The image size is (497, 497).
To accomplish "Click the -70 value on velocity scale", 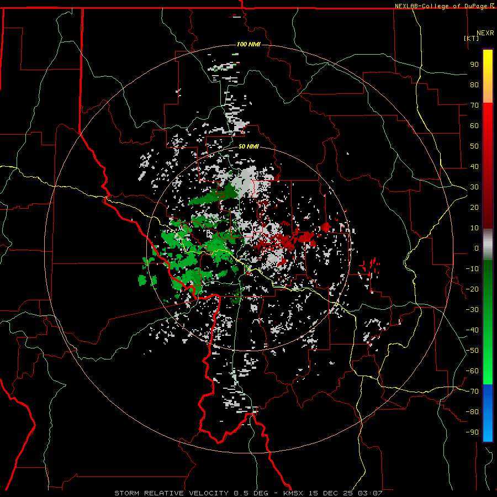I will pos(472,392).
